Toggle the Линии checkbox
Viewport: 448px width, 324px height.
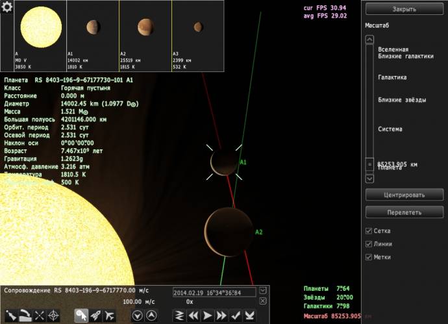point(369,244)
